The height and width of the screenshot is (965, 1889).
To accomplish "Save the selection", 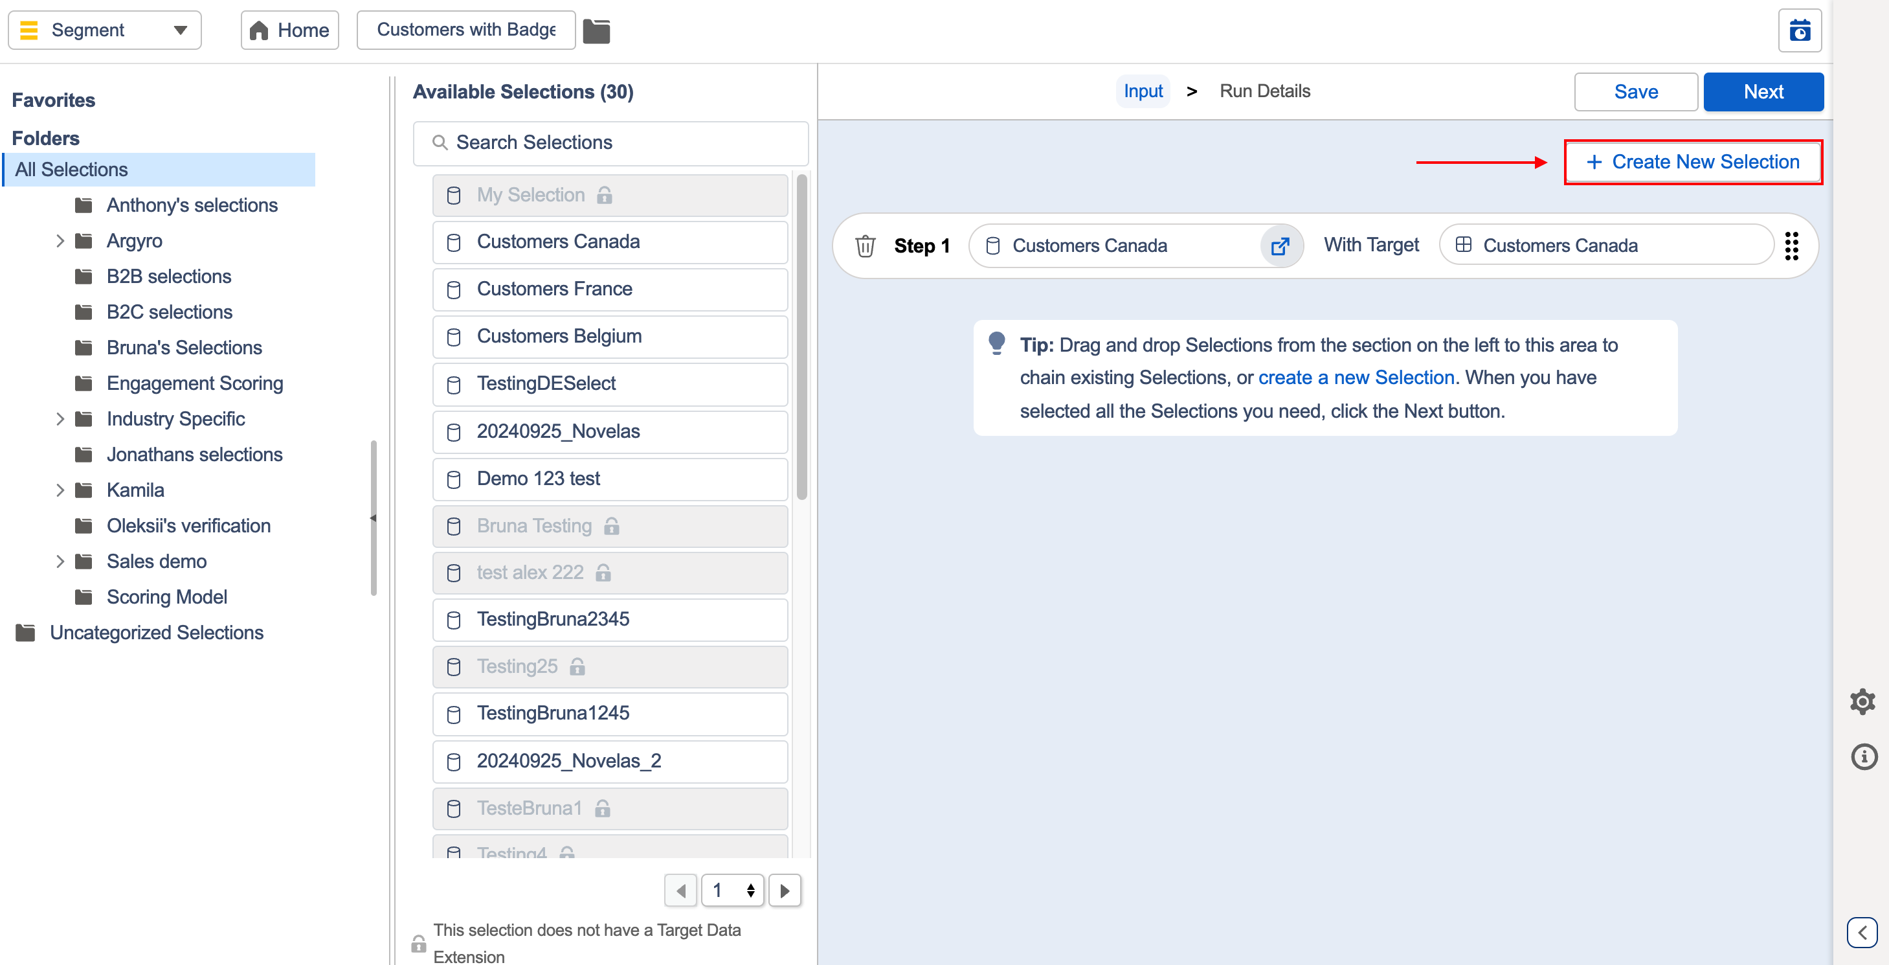I will tap(1636, 92).
